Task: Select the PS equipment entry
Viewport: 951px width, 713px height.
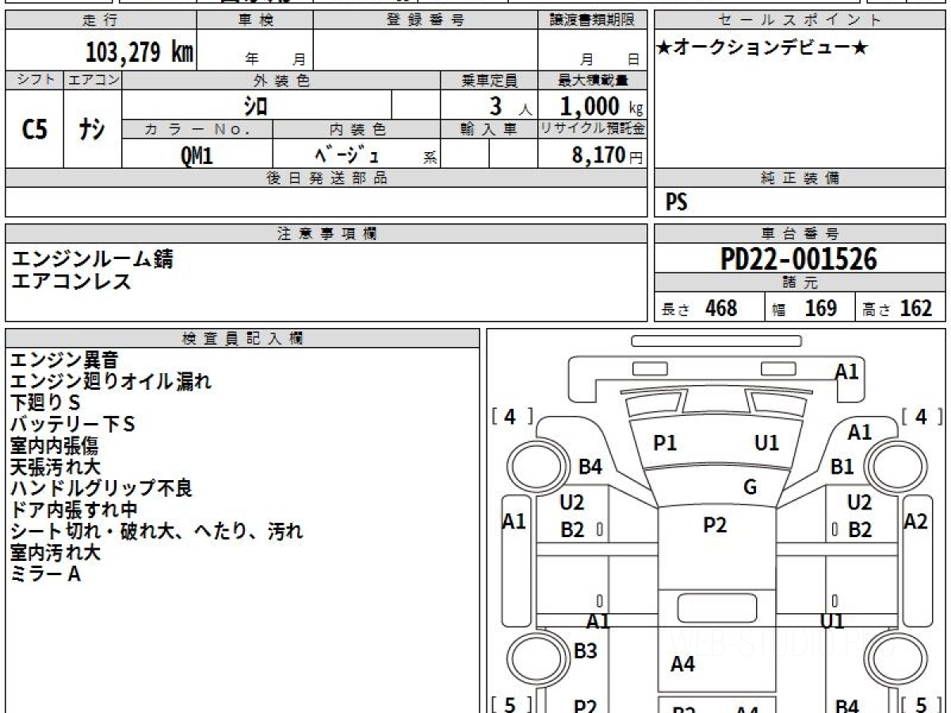Action: point(676,203)
